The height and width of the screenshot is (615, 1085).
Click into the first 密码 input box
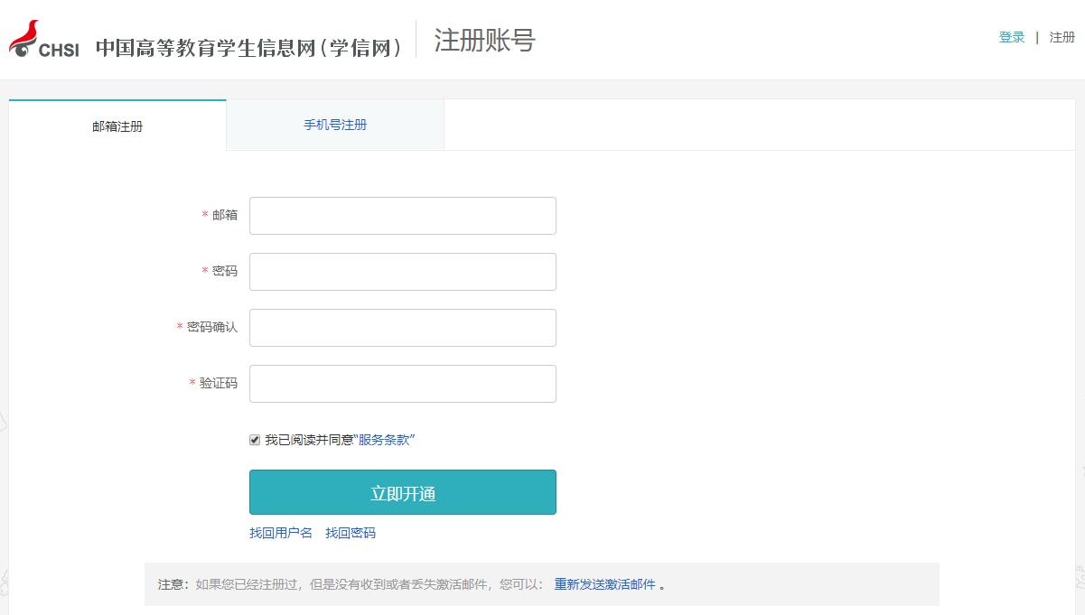point(403,272)
